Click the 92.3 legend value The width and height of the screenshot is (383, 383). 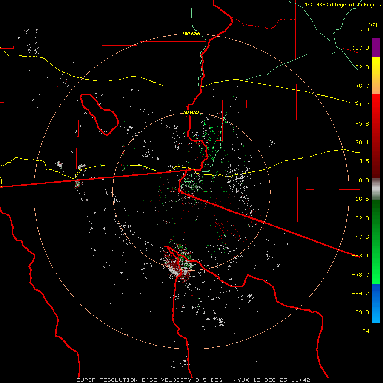[362, 67]
